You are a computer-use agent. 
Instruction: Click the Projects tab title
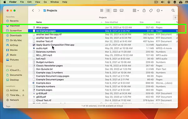coord(103,18)
